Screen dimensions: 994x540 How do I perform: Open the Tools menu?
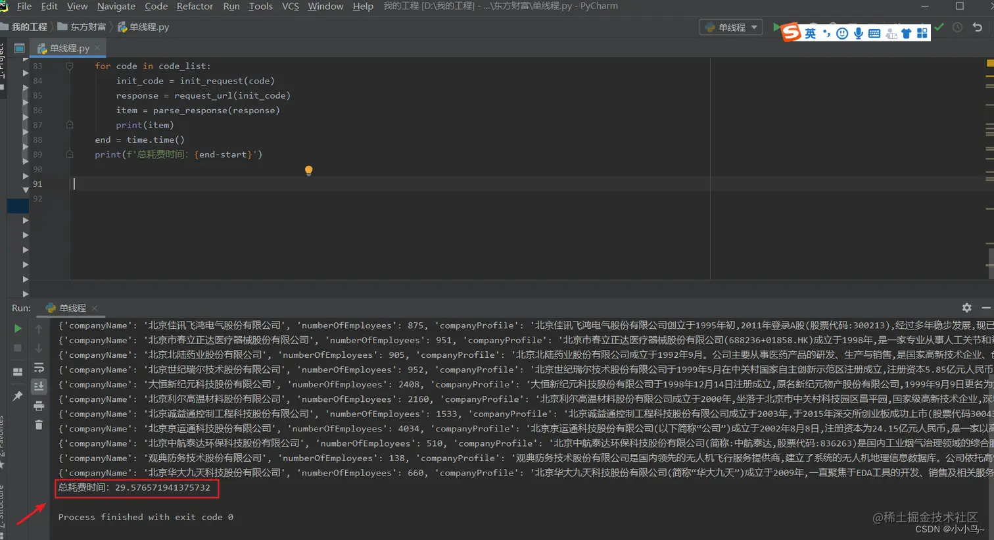click(x=260, y=6)
